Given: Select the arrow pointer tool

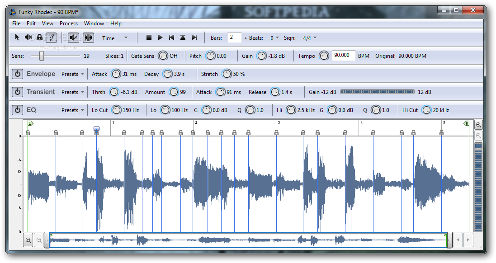Looking at the screenshot, I should (17, 38).
